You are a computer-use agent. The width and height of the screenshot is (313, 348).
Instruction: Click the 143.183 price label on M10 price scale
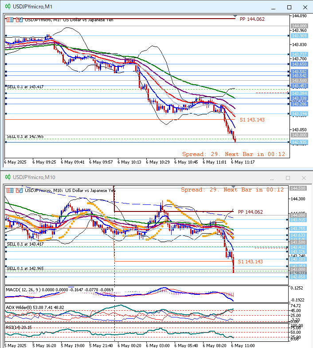coord(298,259)
